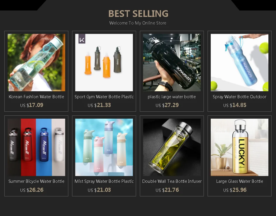Click 'Sport Gym Water Bottle Plastic' title

tap(104, 96)
